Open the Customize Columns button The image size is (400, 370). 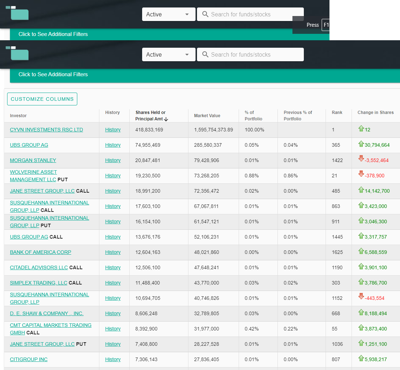42,99
